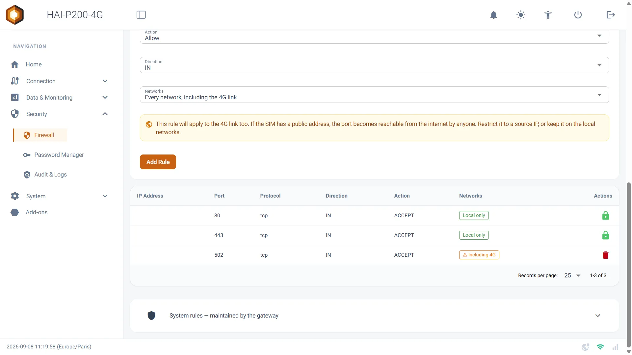This screenshot has height=355, width=632.
Task: Click the HAI gateway logo
Action: coord(15,15)
